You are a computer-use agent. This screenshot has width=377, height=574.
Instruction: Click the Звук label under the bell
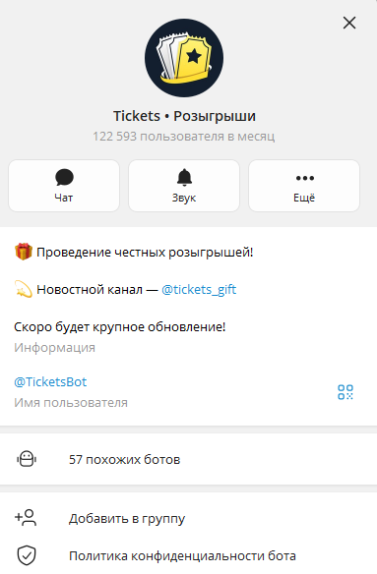[x=184, y=198]
